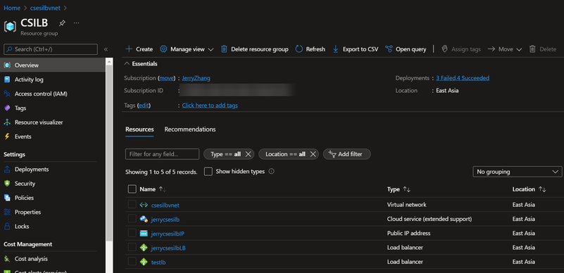Pin CSILB to the dashboard

tap(62, 23)
